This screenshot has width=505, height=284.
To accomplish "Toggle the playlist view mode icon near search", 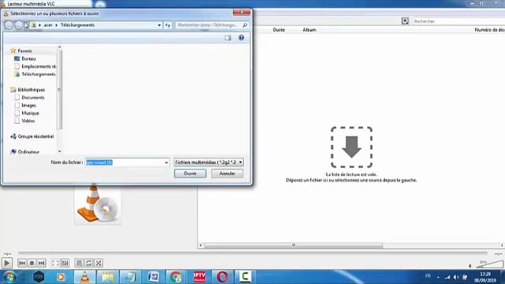I will [405, 21].
